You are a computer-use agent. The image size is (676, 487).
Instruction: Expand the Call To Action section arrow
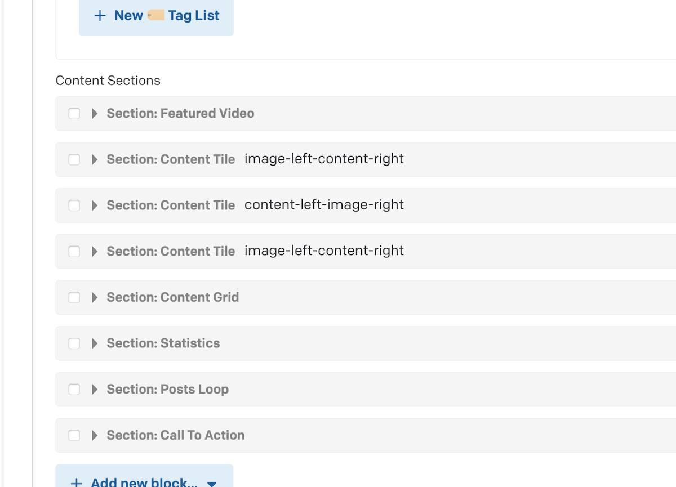tap(95, 435)
